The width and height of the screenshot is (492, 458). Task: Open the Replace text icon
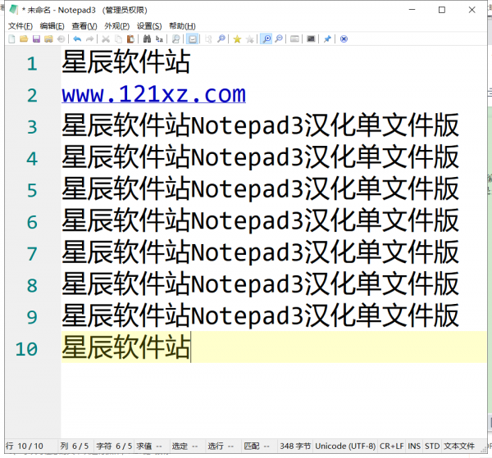(x=159, y=39)
